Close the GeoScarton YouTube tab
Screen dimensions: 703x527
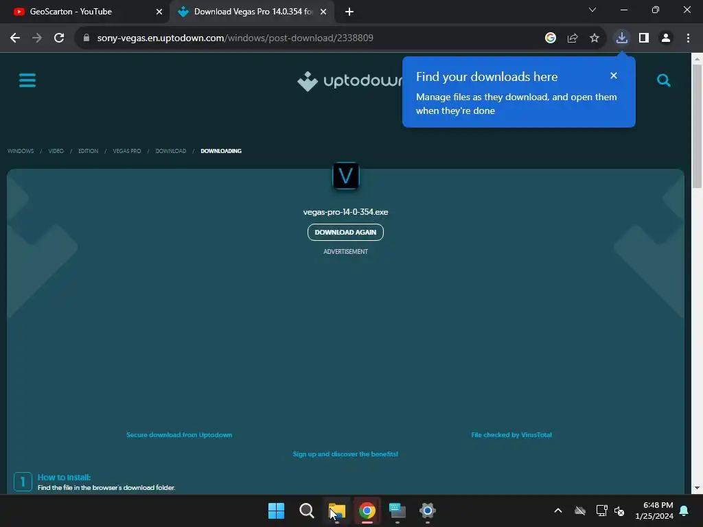(159, 12)
